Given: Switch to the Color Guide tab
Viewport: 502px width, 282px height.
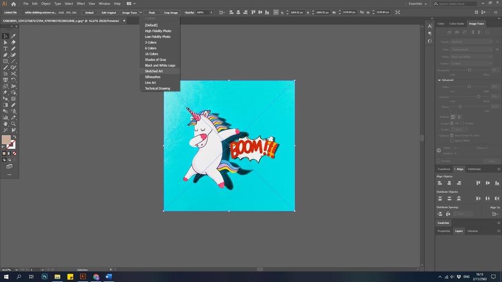Looking at the screenshot, I should [456, 23].
